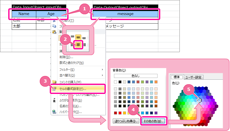Pick the white swatch in theme row
This screenshot has height=131, width=230.
click(x=115, y=82)
